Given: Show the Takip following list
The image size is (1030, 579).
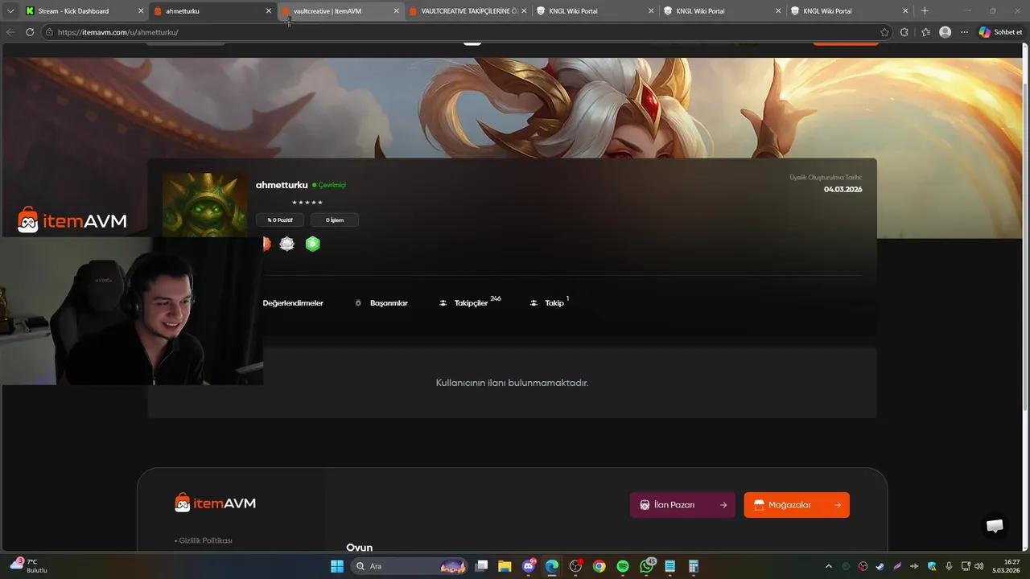Looking at the screenshot, I should click(x=550, y=302).
